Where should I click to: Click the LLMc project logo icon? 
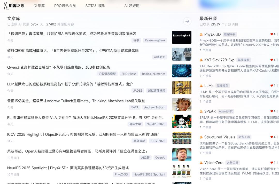click(201, 86)
